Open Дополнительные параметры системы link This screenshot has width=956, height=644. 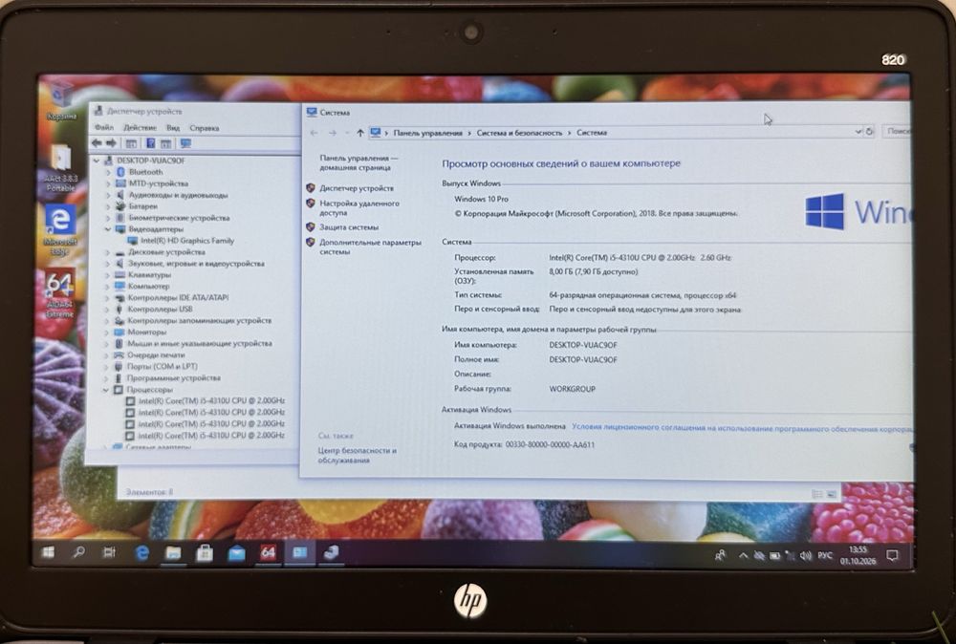370,247
